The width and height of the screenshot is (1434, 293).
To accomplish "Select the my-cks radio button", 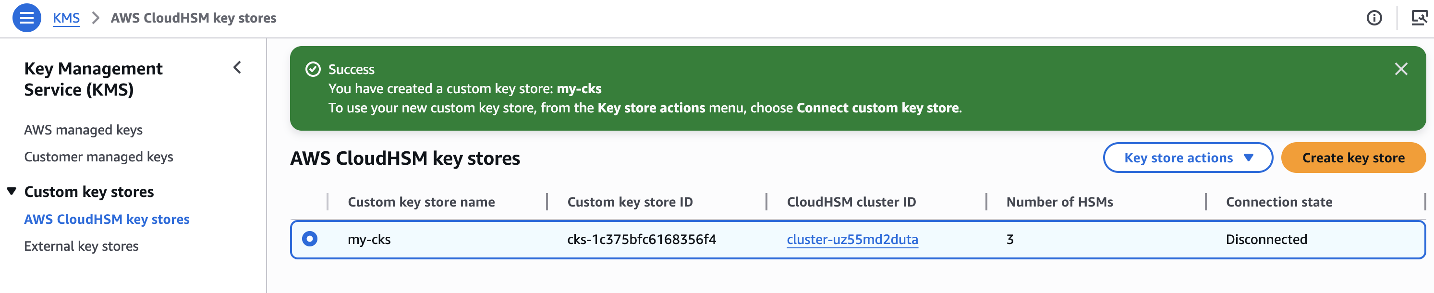I will (309, 239).
